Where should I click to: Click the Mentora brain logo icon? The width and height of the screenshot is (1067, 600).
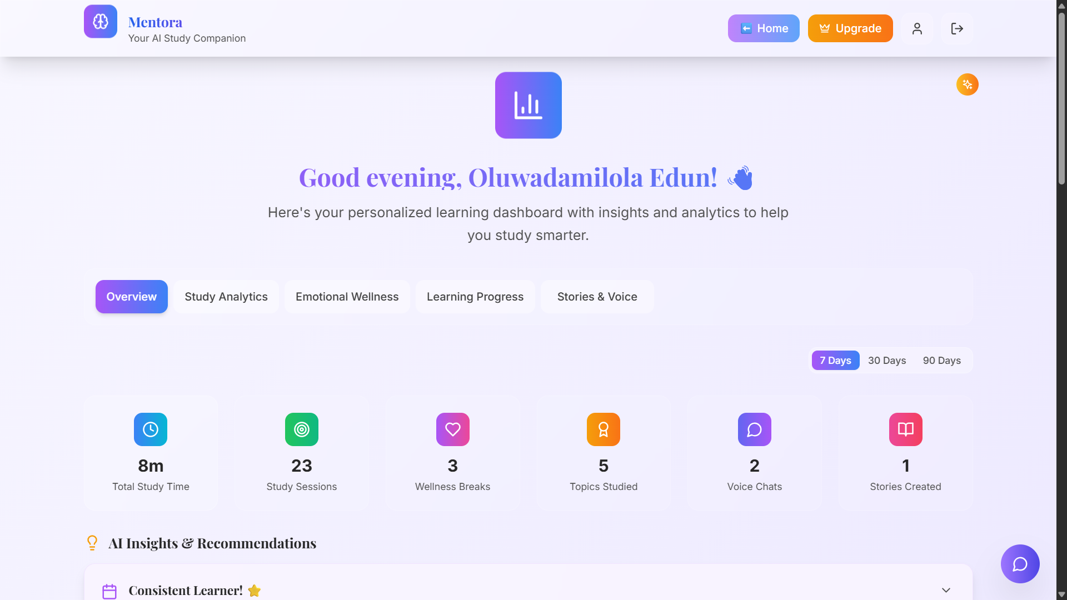point(101,22)
